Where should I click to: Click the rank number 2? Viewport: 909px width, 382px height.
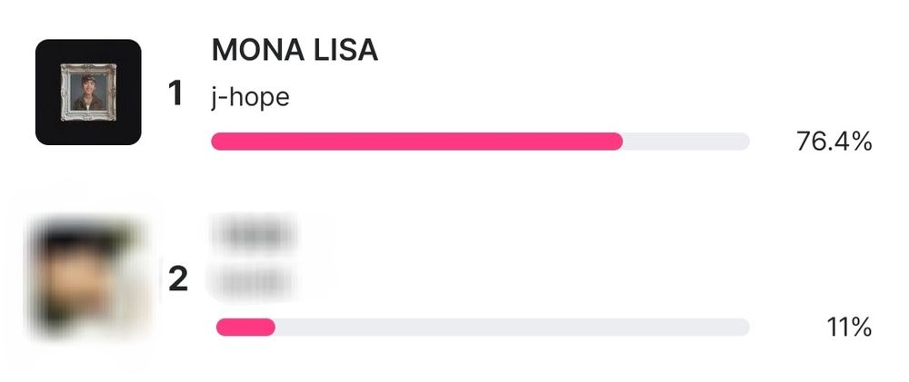(178, 279)
